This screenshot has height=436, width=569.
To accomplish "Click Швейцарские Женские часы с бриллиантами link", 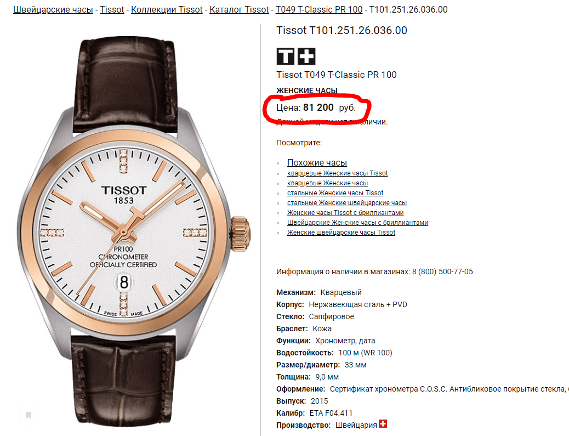I will pos(357,222).
